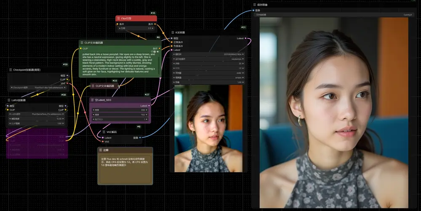Decrease the 引导 value with the left arrow
This screenshot has height=211, width=421.
[x=120, y=28]
